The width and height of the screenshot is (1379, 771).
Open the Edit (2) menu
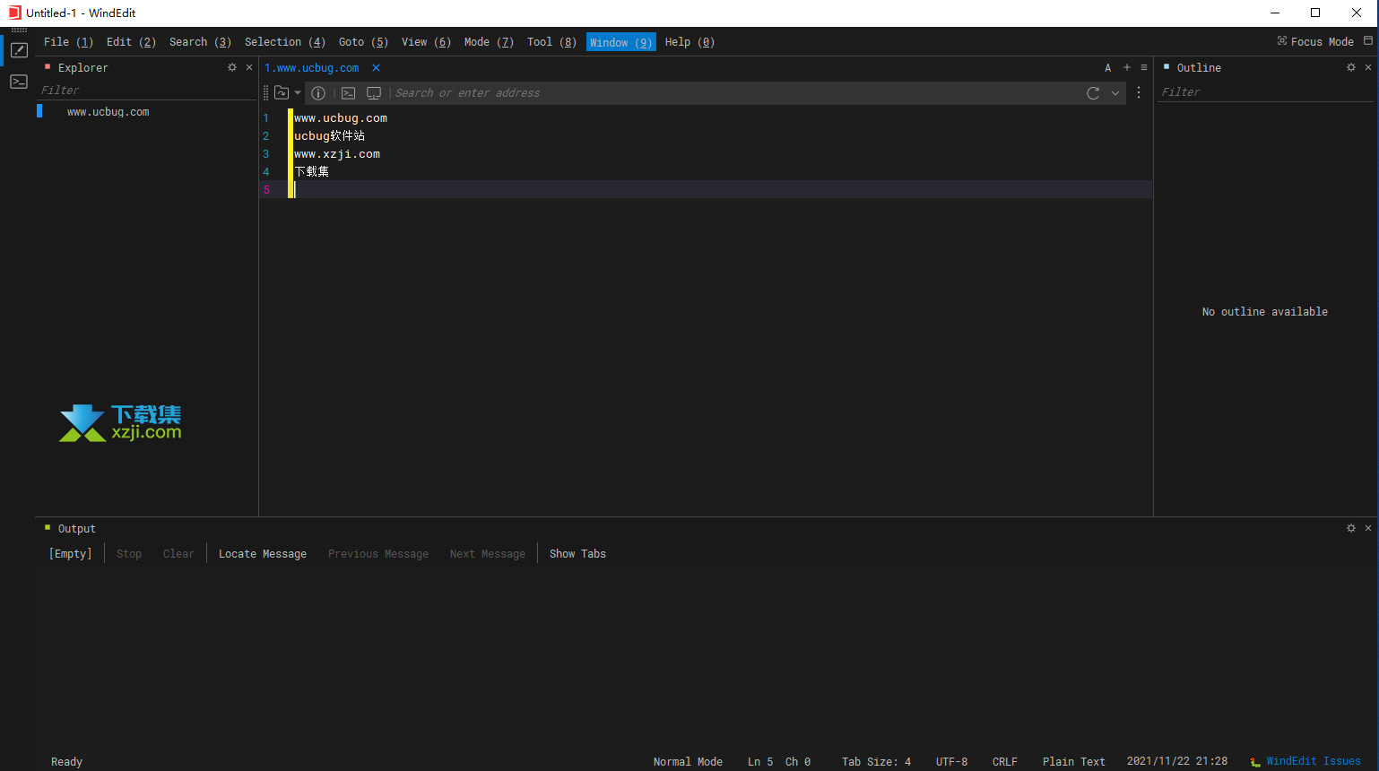[x=131, y=42]
